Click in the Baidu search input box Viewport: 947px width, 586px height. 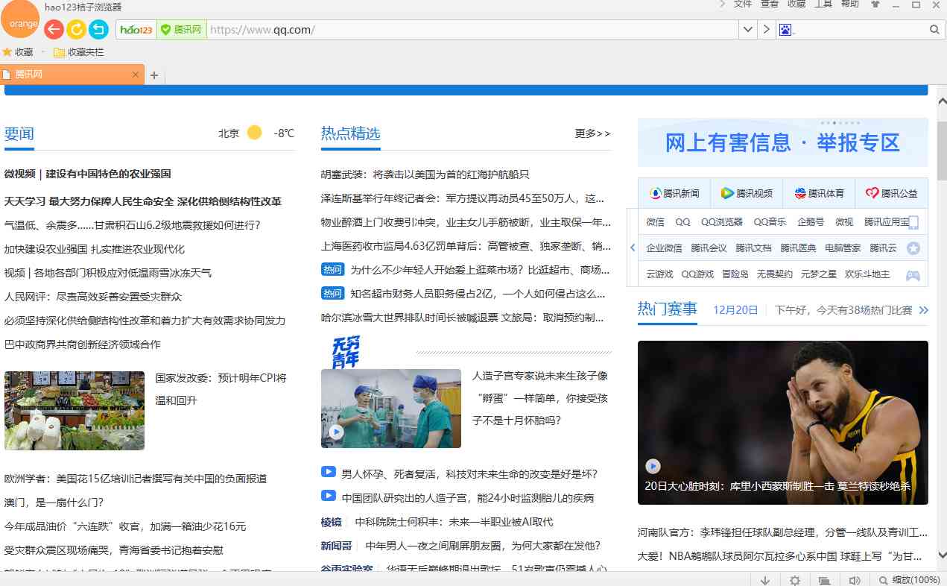pyautogui.click(x=861, y=30)
